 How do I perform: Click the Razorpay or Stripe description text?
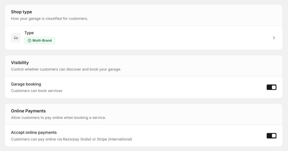point(71,139)
